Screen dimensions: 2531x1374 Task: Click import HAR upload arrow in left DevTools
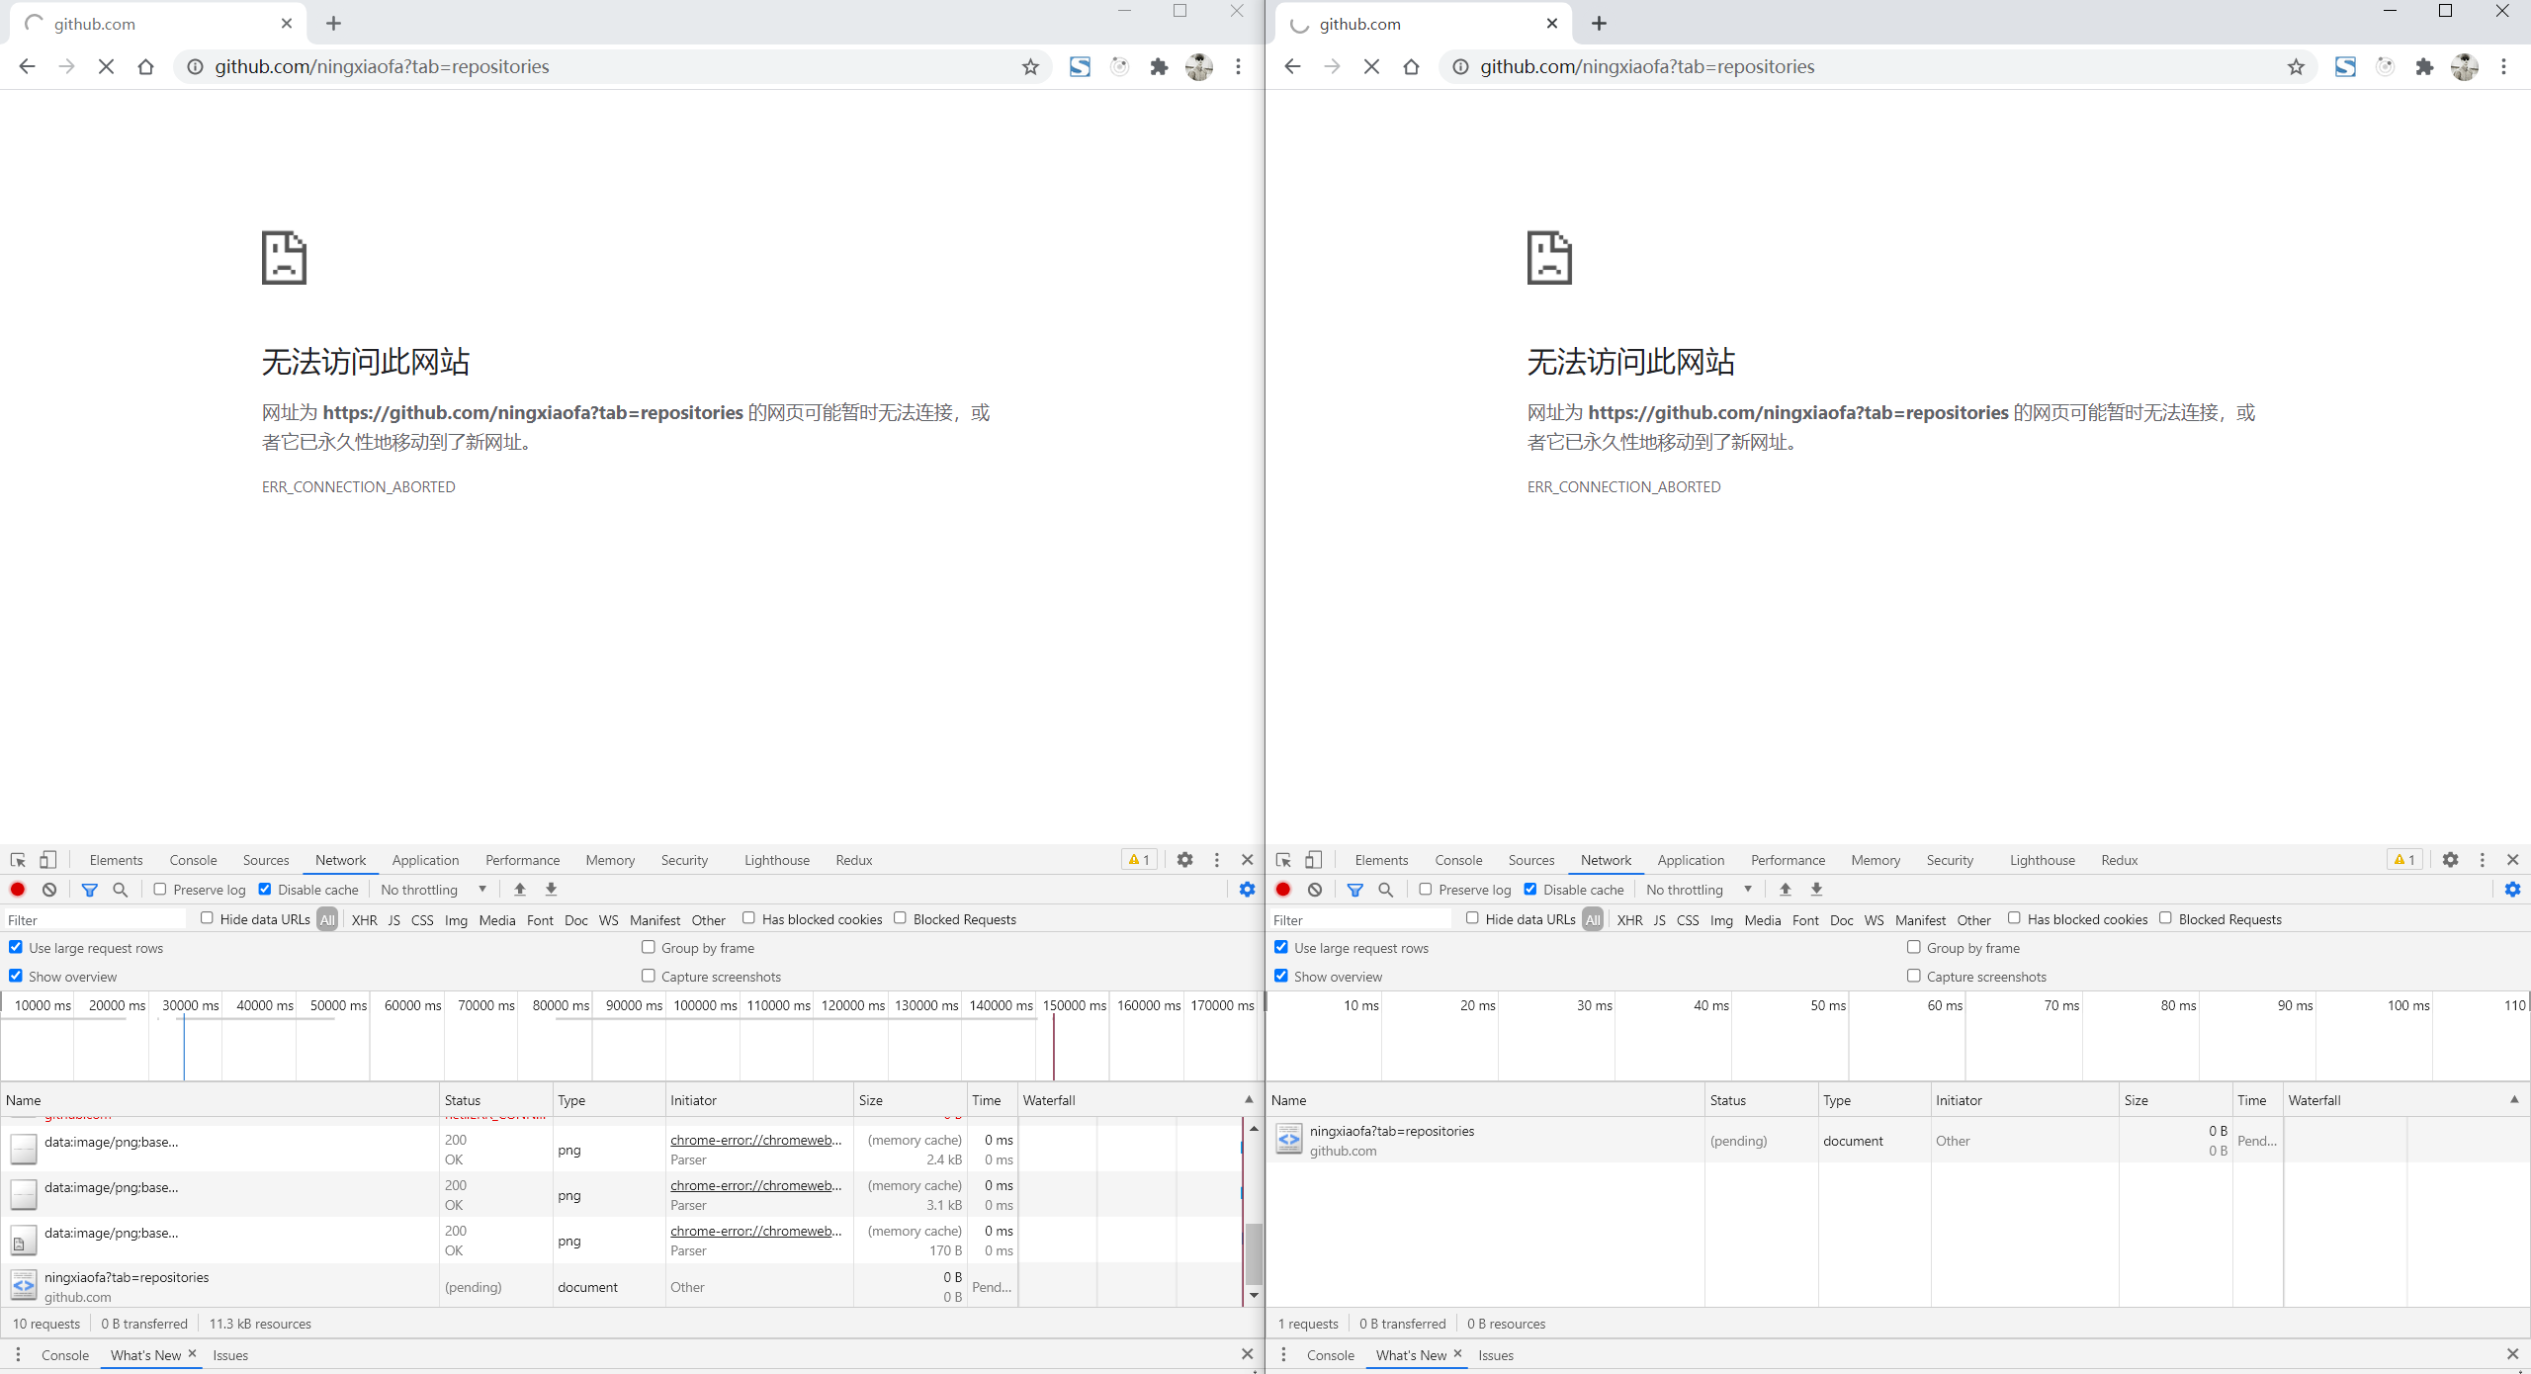coord(520,890)
